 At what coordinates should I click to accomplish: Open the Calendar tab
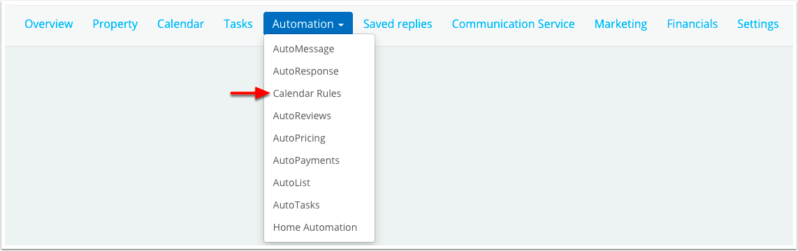(181, 24)
